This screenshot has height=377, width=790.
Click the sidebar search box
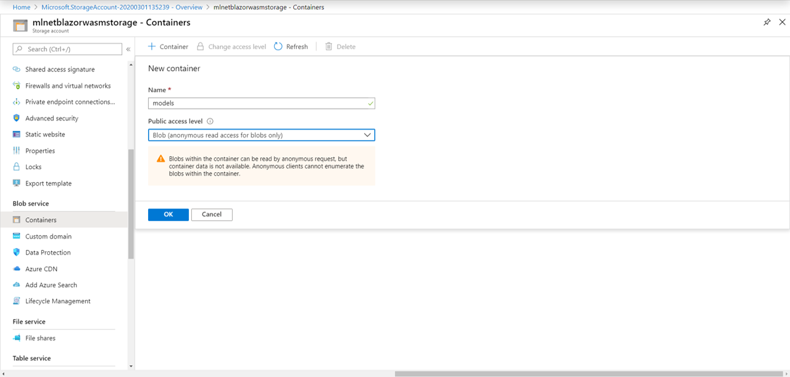68,49
